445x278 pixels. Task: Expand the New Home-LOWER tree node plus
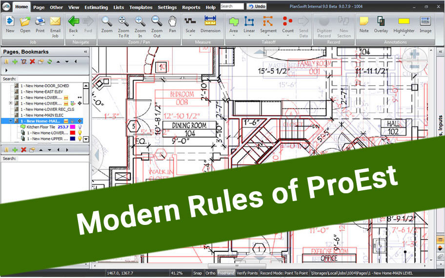(x=11, y=103)
